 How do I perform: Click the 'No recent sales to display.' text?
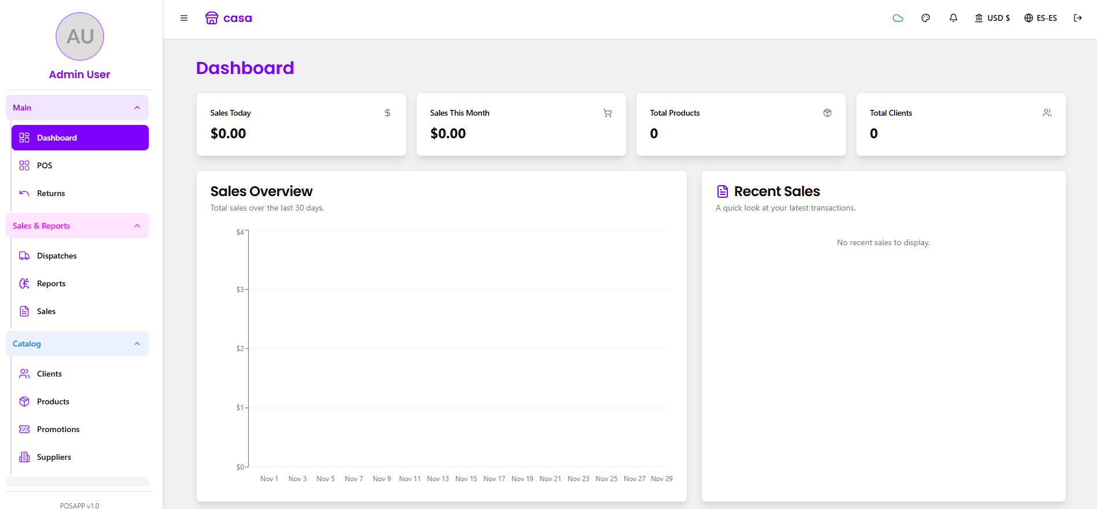pos(884,242)
